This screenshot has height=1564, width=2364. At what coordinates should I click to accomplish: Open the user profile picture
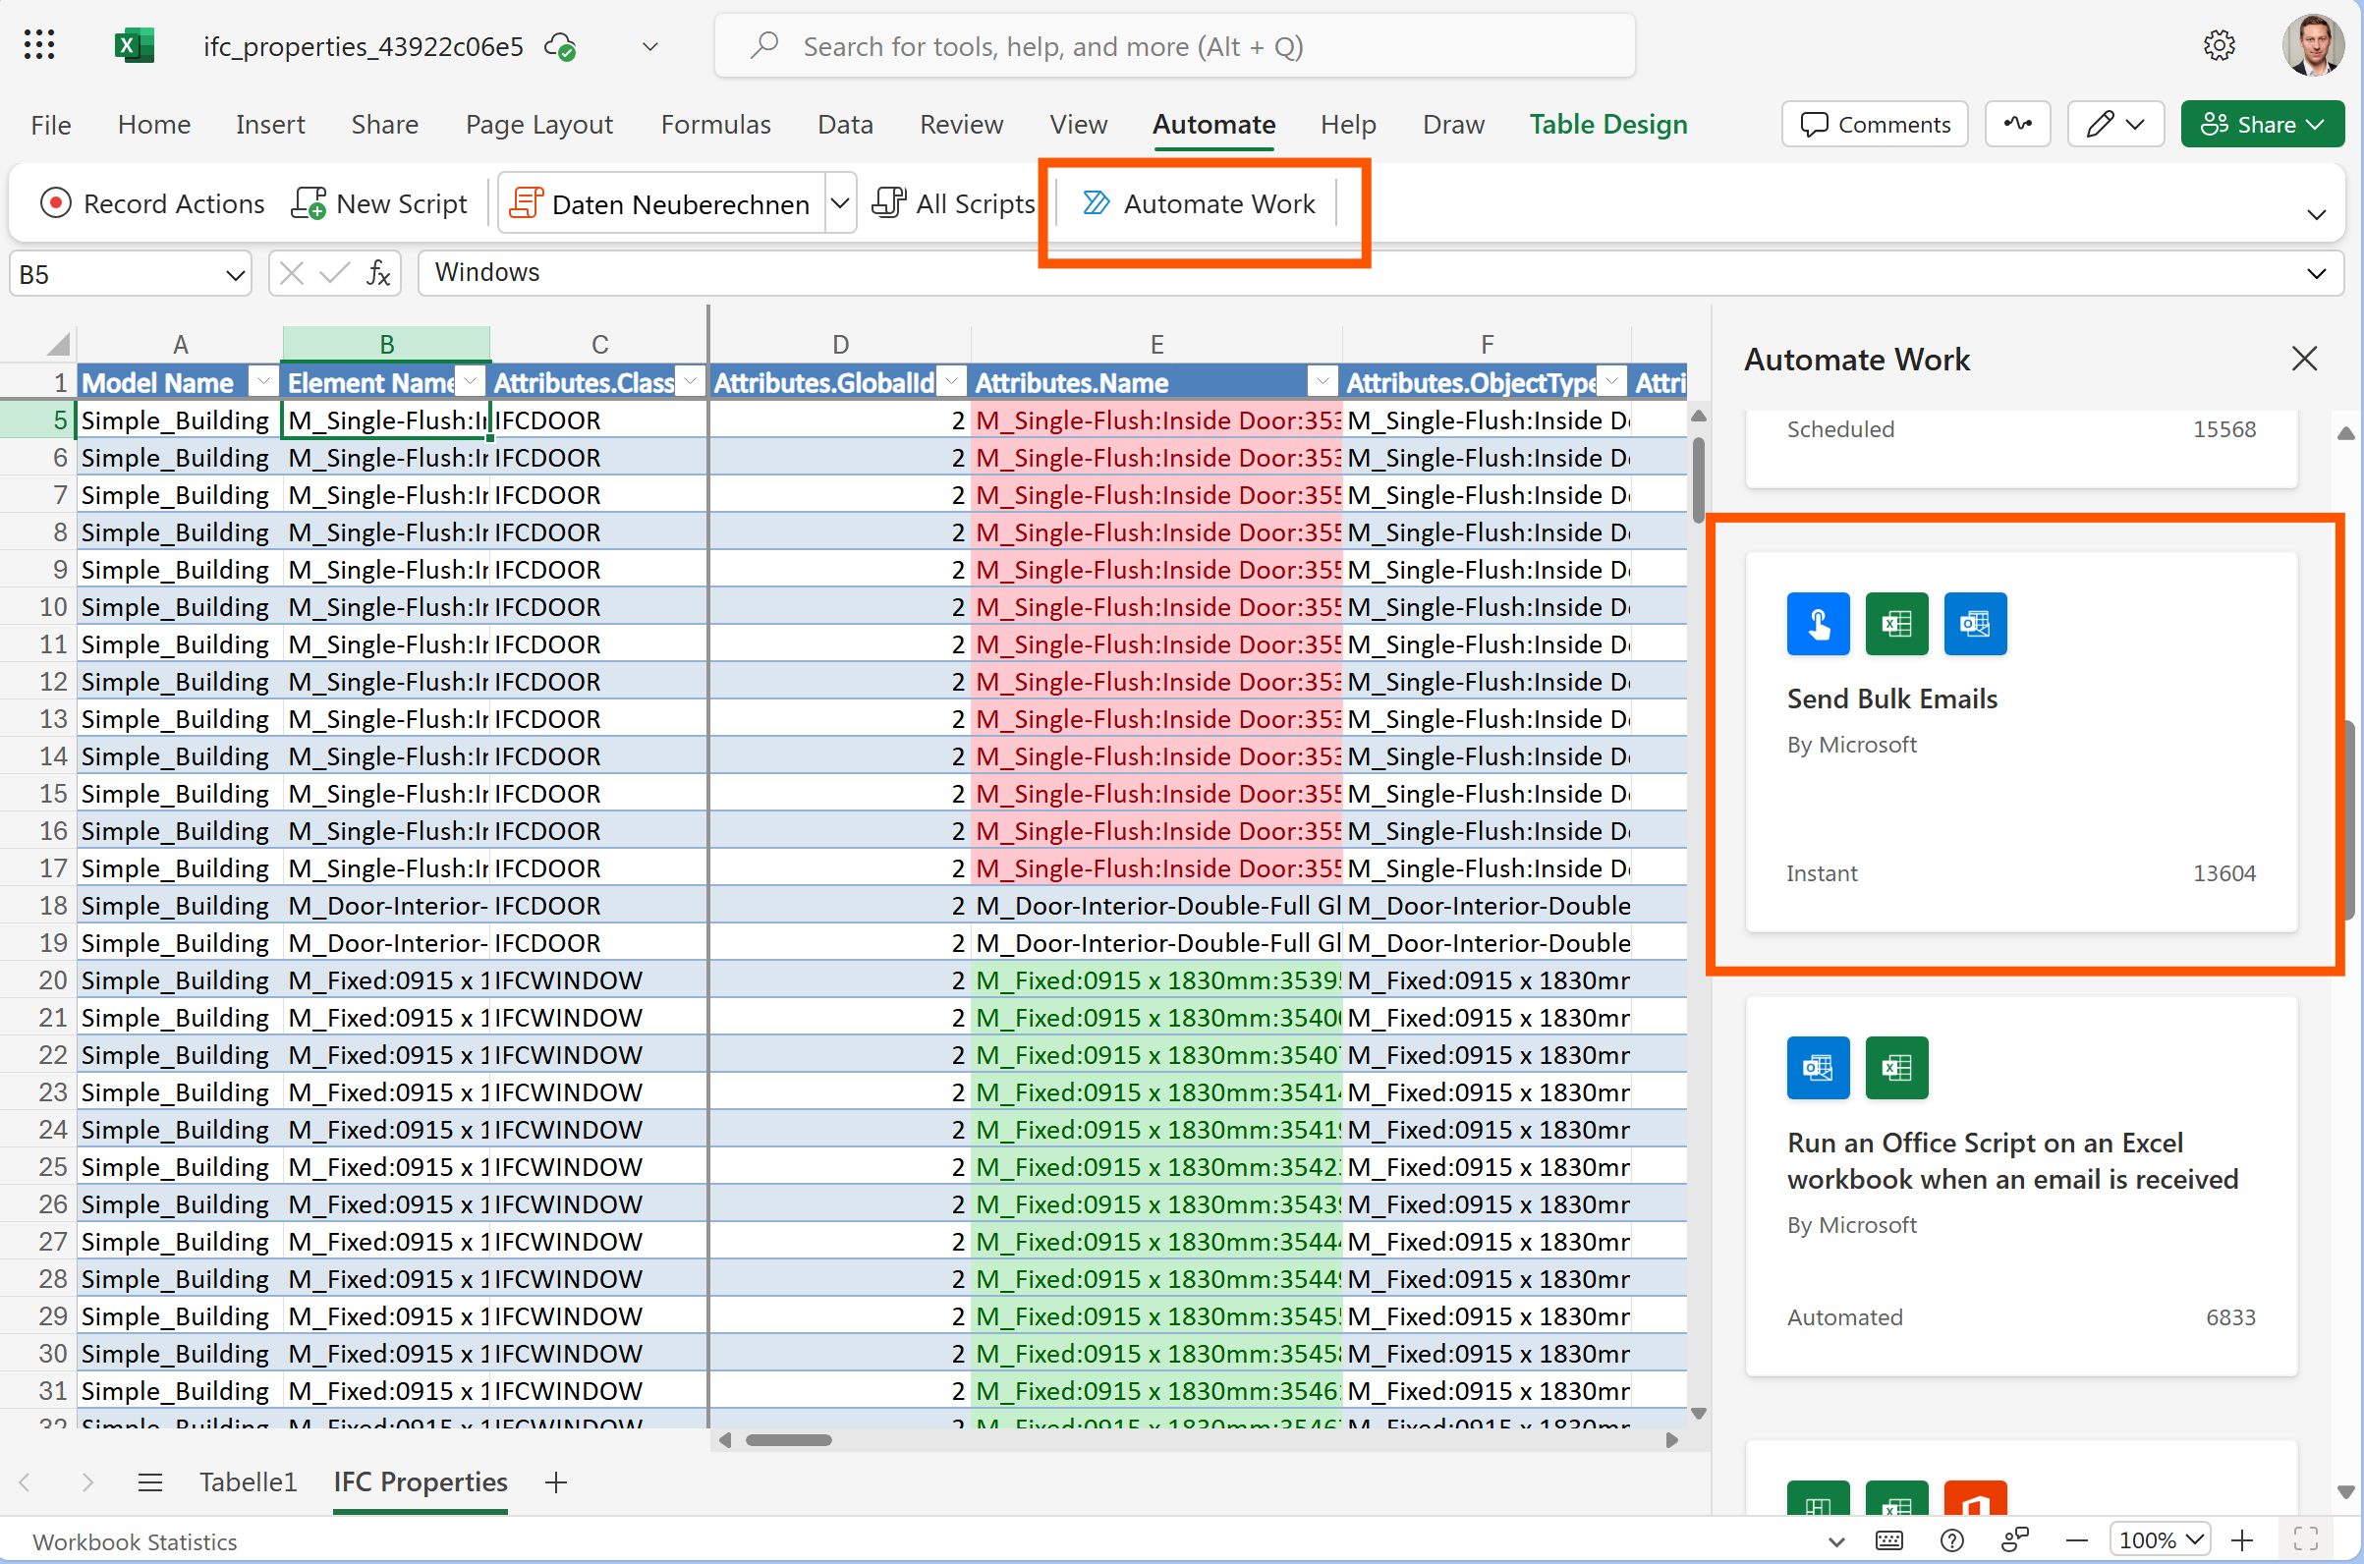point(2312,46)
